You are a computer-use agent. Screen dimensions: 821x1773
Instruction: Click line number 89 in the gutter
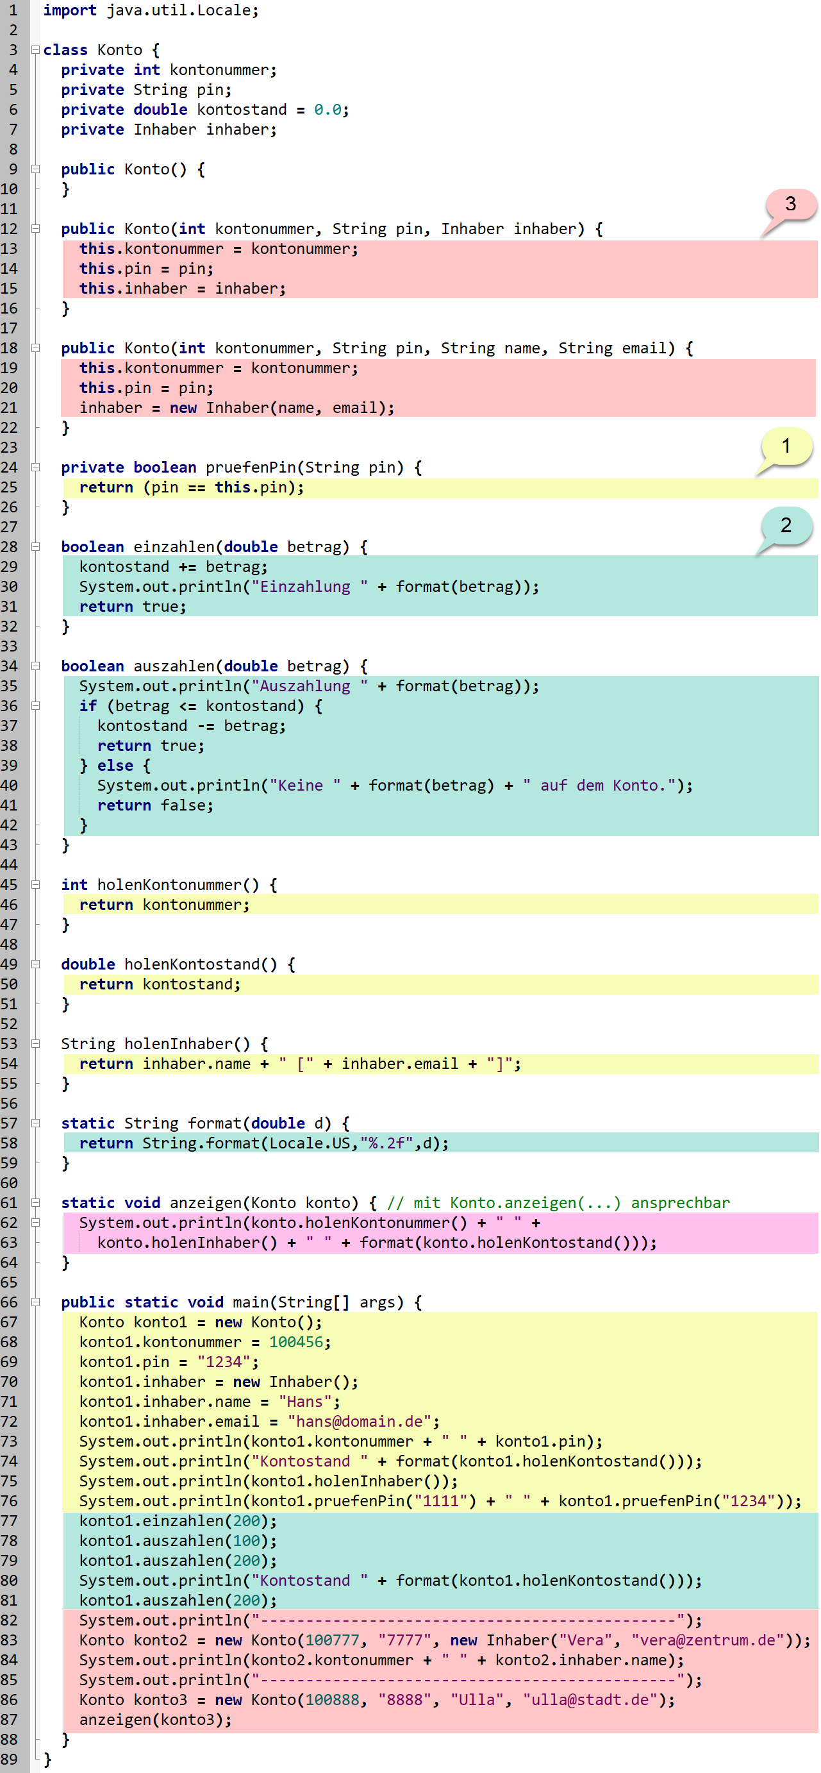coord(10,1760)
